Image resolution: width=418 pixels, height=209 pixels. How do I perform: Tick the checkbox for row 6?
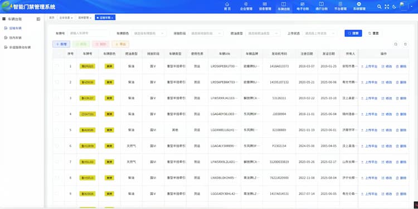(x=57, y=146)
